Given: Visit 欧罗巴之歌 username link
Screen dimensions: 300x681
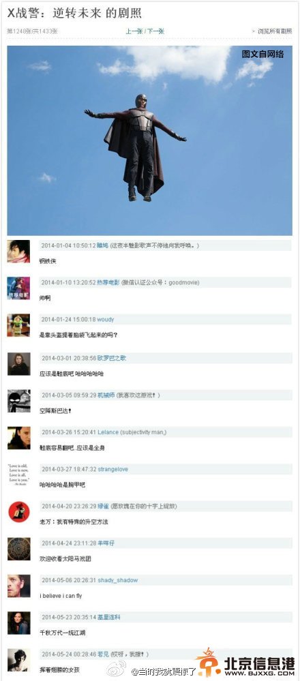Looking at the screenshot, I should pyautogui.click(x=111, y=359).
